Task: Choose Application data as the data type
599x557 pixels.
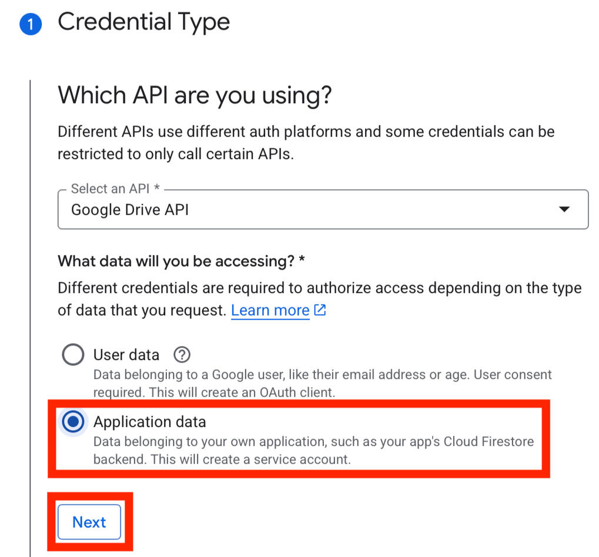Action: point(73,421)
